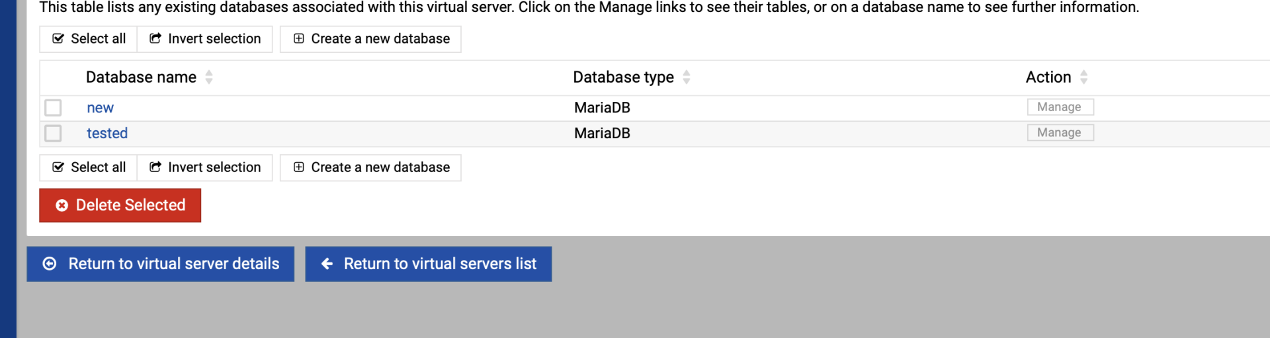Click the Select all button below the table
Screen dimensions: 1270x338
(x=89, y=167)
